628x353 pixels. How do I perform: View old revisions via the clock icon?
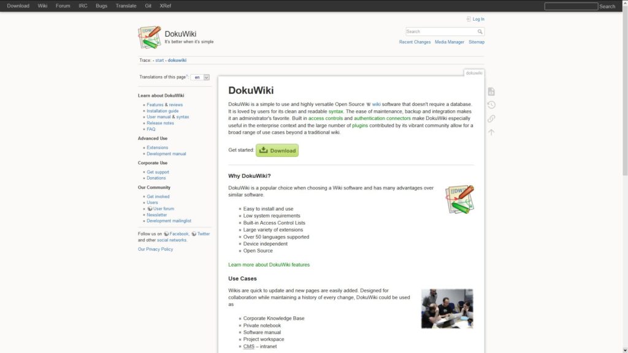pos(491,104)
